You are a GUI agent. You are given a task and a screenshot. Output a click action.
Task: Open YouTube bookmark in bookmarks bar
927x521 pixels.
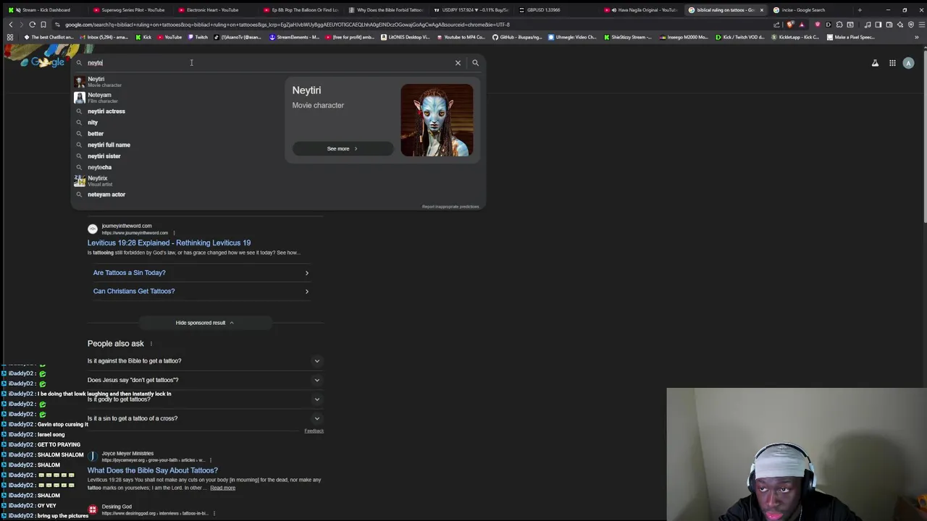point(169,37)
